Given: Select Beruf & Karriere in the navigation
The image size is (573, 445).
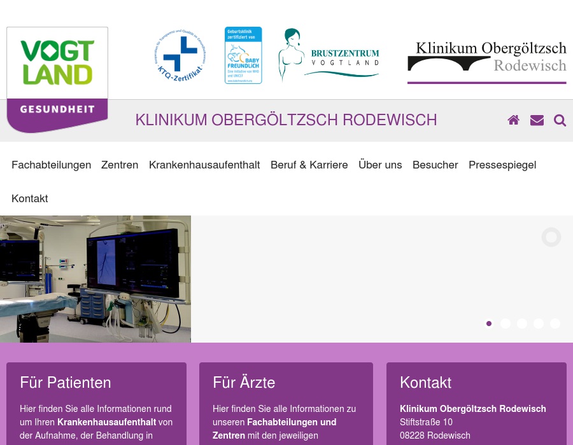Looking at the screenshot, I should (x=309, y=165).
